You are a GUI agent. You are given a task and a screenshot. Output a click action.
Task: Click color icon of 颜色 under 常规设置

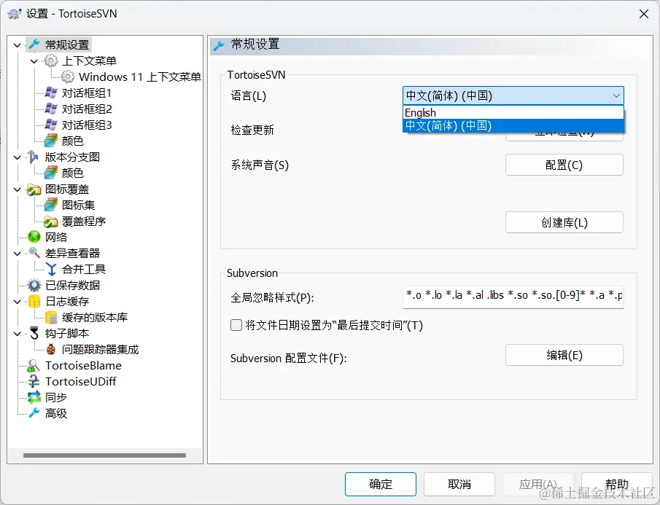[x=51, y=141]
